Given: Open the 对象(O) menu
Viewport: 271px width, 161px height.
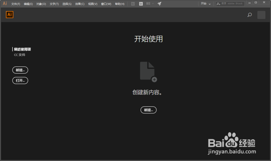Looking at the screenshot, I should pyautogui.click(x=41, y=4).
